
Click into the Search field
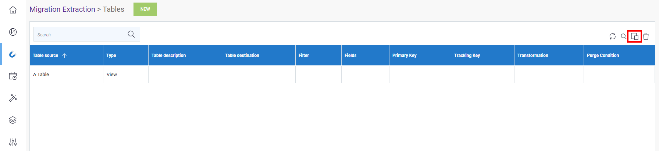tap(79, 35)
